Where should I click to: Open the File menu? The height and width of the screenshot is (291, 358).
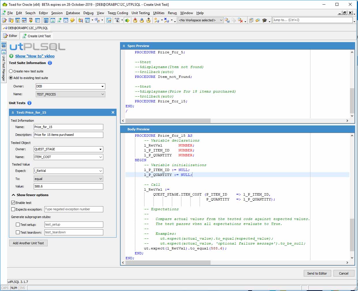click(x=10, y=13)
